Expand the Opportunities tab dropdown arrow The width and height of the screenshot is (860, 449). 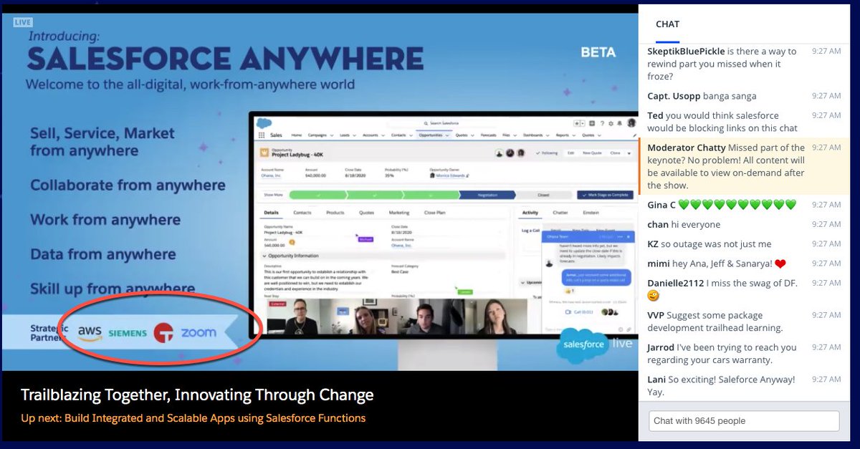click(446, 135)
